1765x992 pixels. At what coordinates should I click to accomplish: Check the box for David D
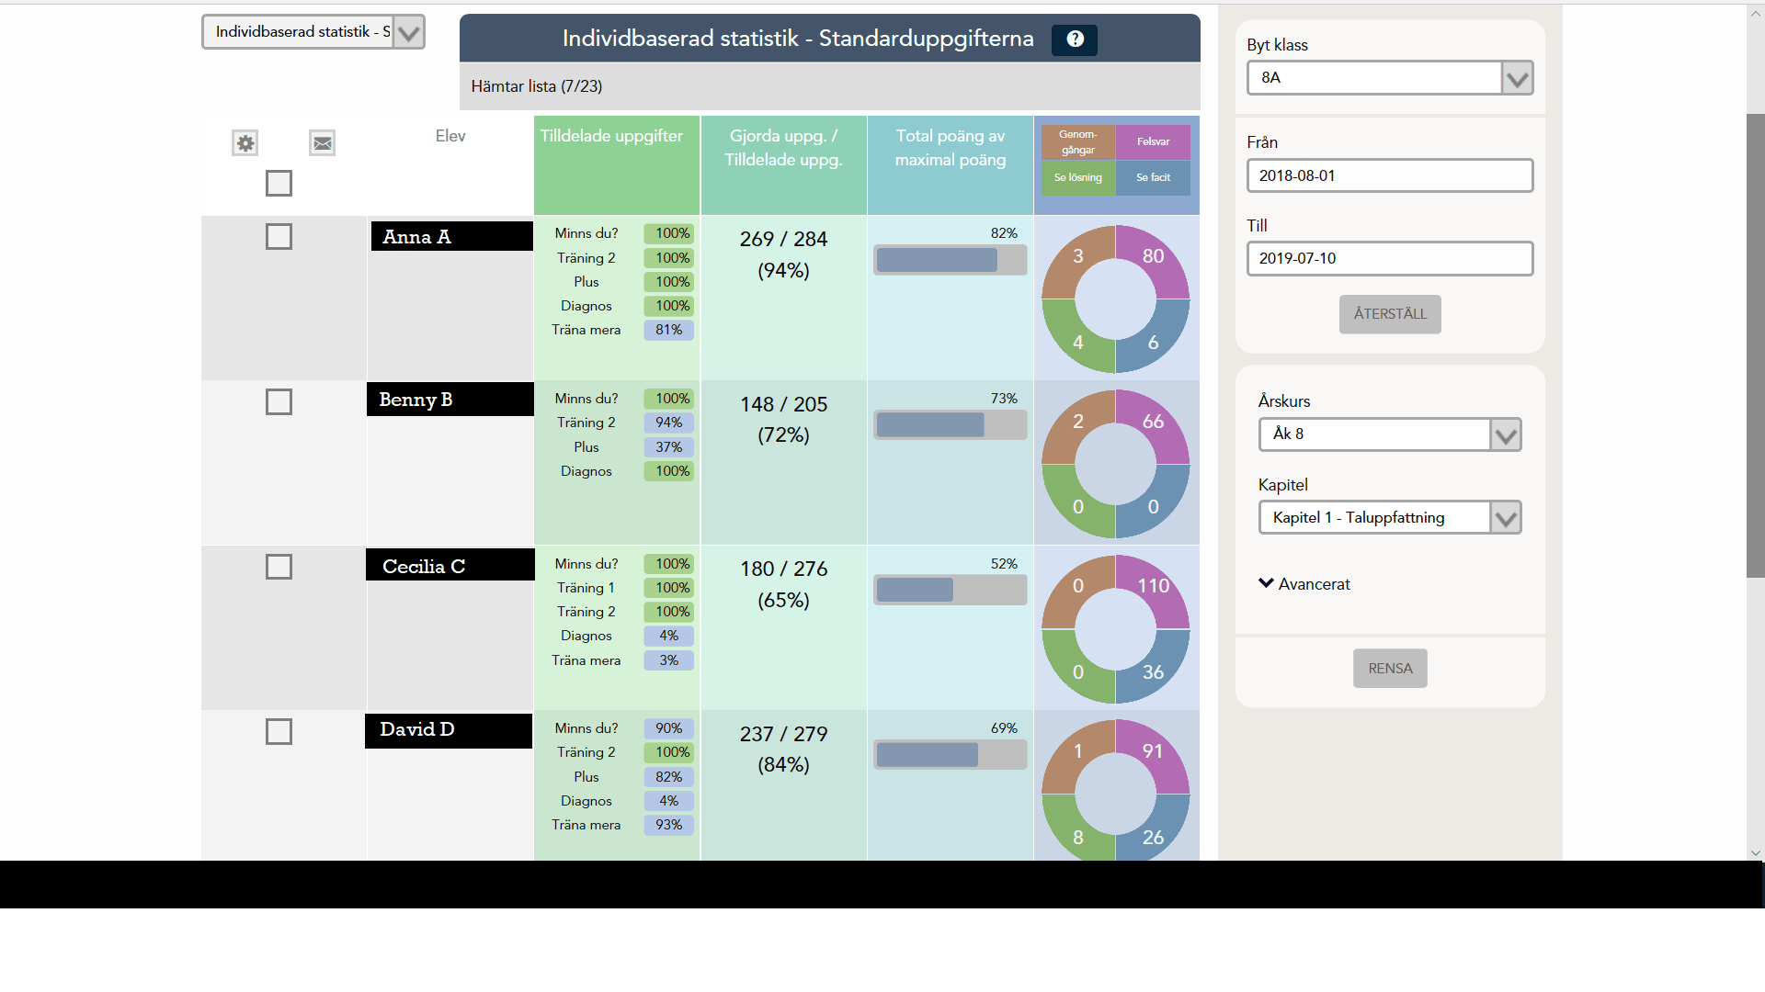point(279,731)
